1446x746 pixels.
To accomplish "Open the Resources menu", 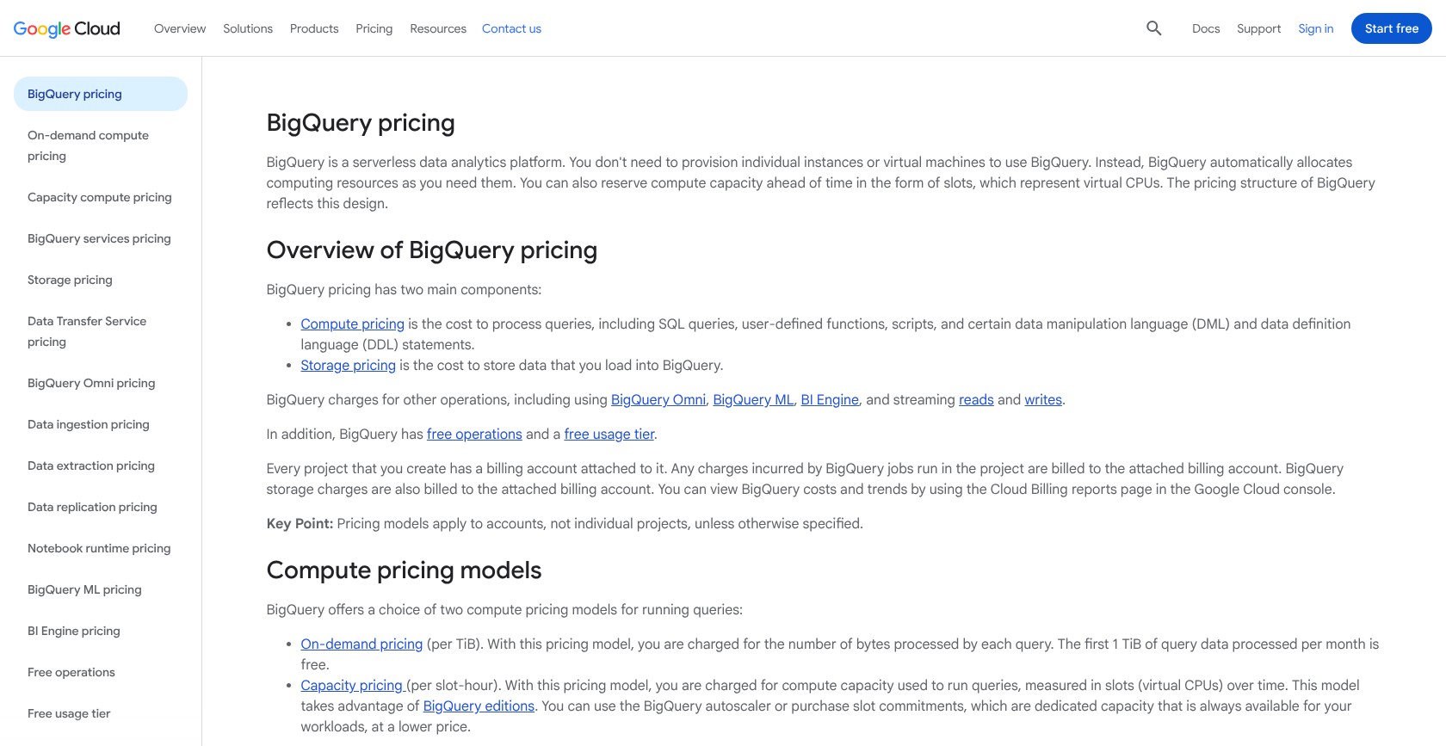I will [438, 28].
